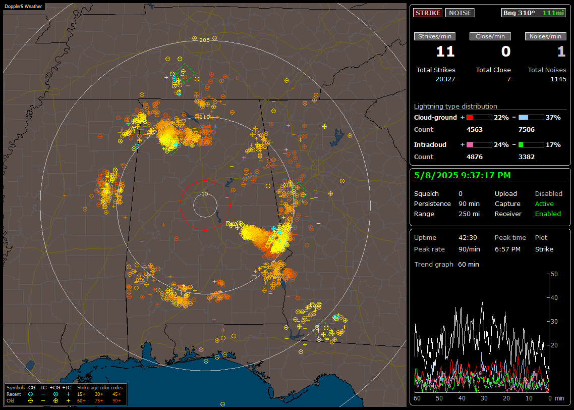
Task: Click the 205 range ring label on map
Action: (204, 40)
